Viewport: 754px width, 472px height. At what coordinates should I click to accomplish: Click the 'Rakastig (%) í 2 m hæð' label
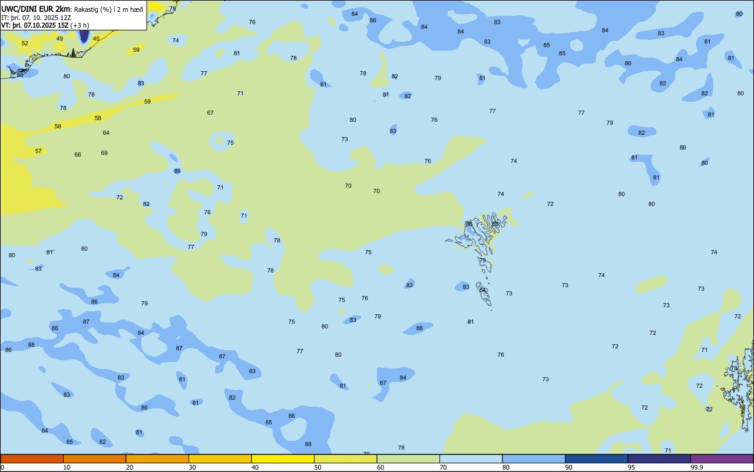[x=108, y=9]
